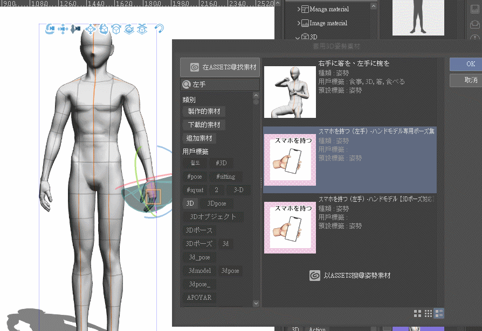Screen dimensions: 482x331
Task: Click the mannequin preview thumbnail in material panel
Action: tap(418, 17)
